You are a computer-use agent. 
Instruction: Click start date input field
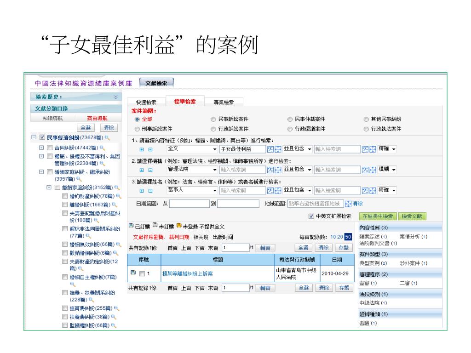(x=189, y=204)
